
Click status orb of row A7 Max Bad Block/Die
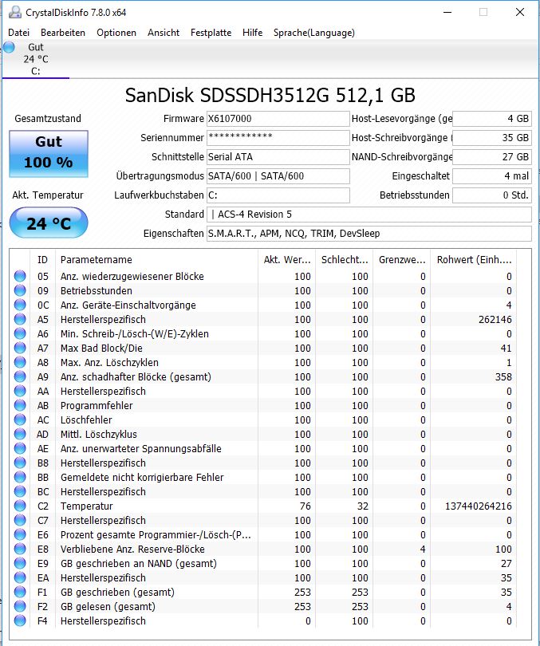click(20, 349)
